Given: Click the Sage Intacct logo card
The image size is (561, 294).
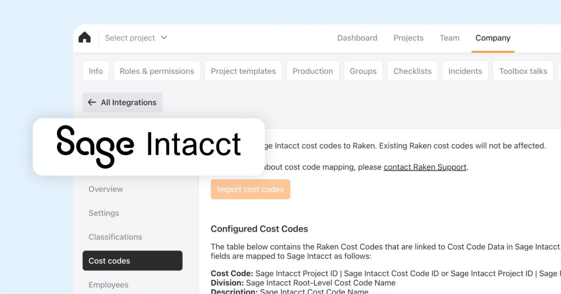Looking at the screenshot, I should pos(148,146).
